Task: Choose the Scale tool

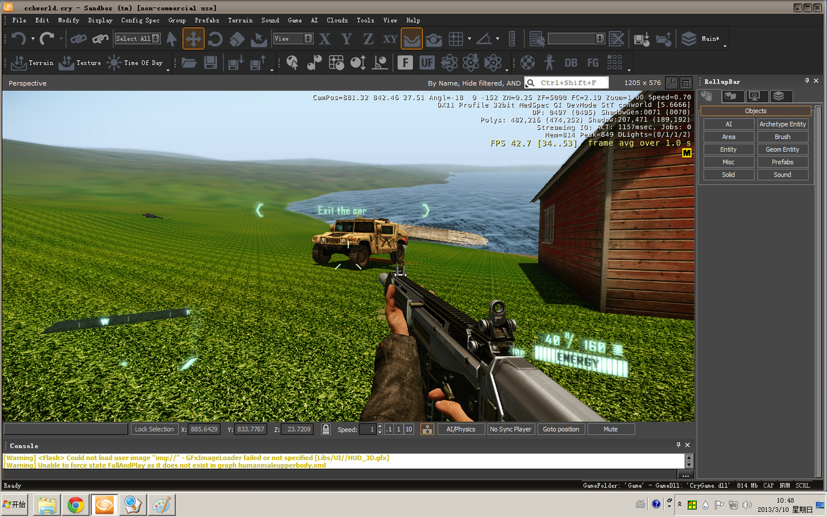Action: point(236,39)
